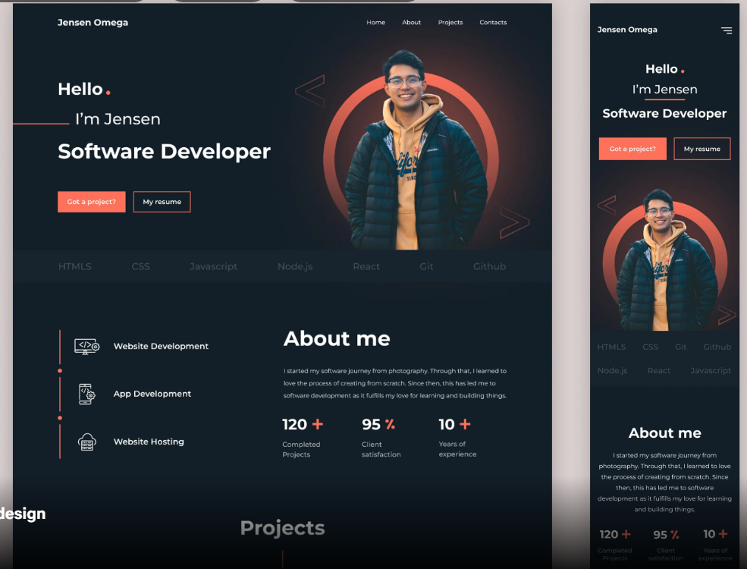Image resolution: width=747 pixels, height=569 pixels.
Task: Select the About navigation item
Action: click(411, 22)
